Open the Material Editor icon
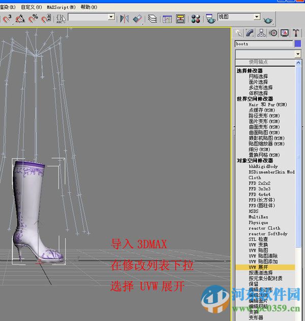The height and width of the screenshot is (321, 305). pyautogui.click(x=196, y=19)
